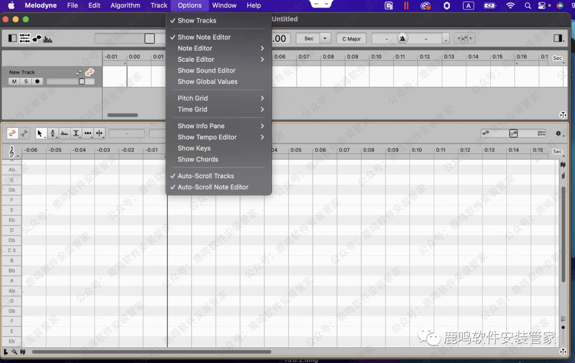Viewport: 575px width, 363px height.
Task: Open the treble clef pitch ruler menu
Action: tap(12, 152)
